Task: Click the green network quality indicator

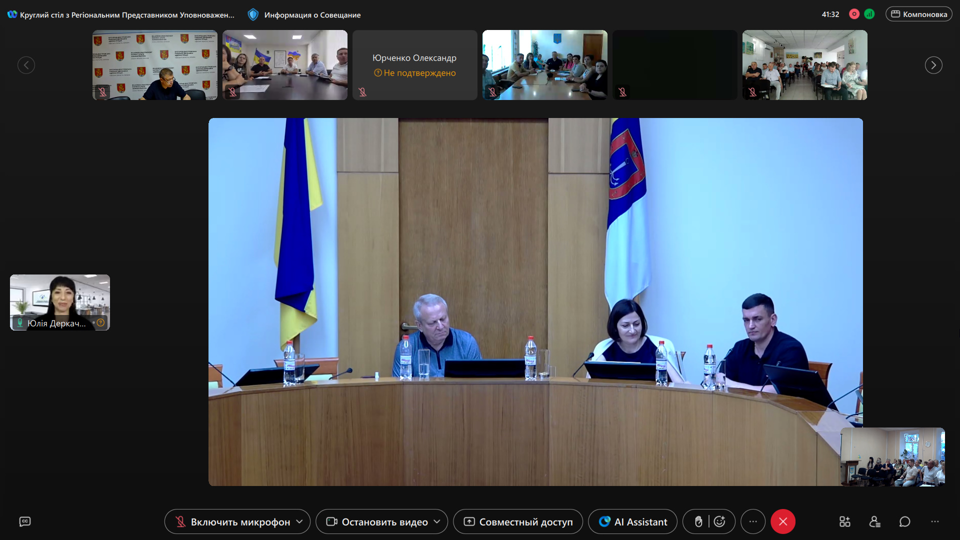Action: [x=869, y=14]
